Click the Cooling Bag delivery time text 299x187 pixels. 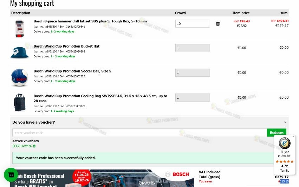click(x=54, y=111)
